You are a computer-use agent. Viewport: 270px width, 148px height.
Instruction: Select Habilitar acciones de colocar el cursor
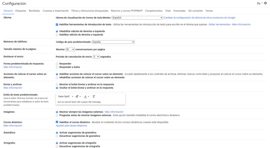[57, 74]
